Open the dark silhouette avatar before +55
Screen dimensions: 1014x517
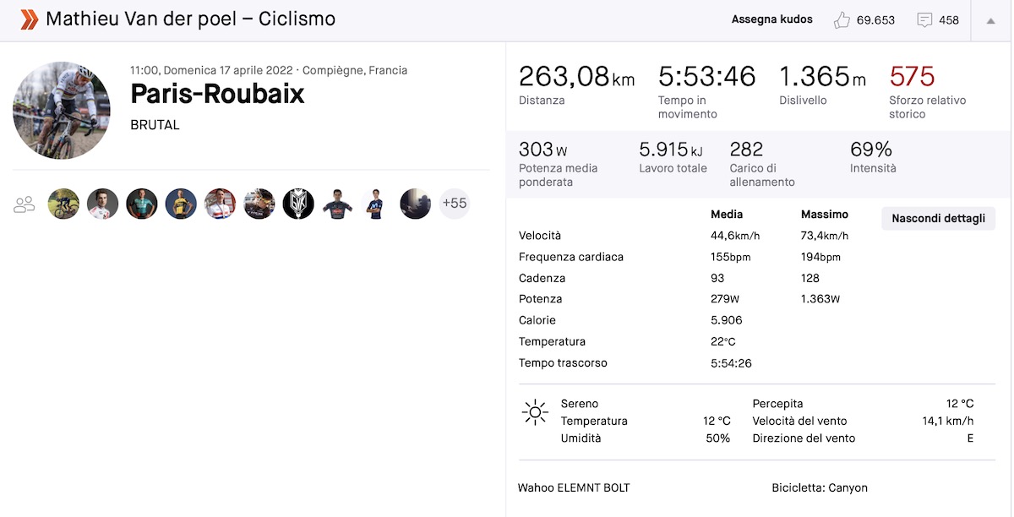415,204
